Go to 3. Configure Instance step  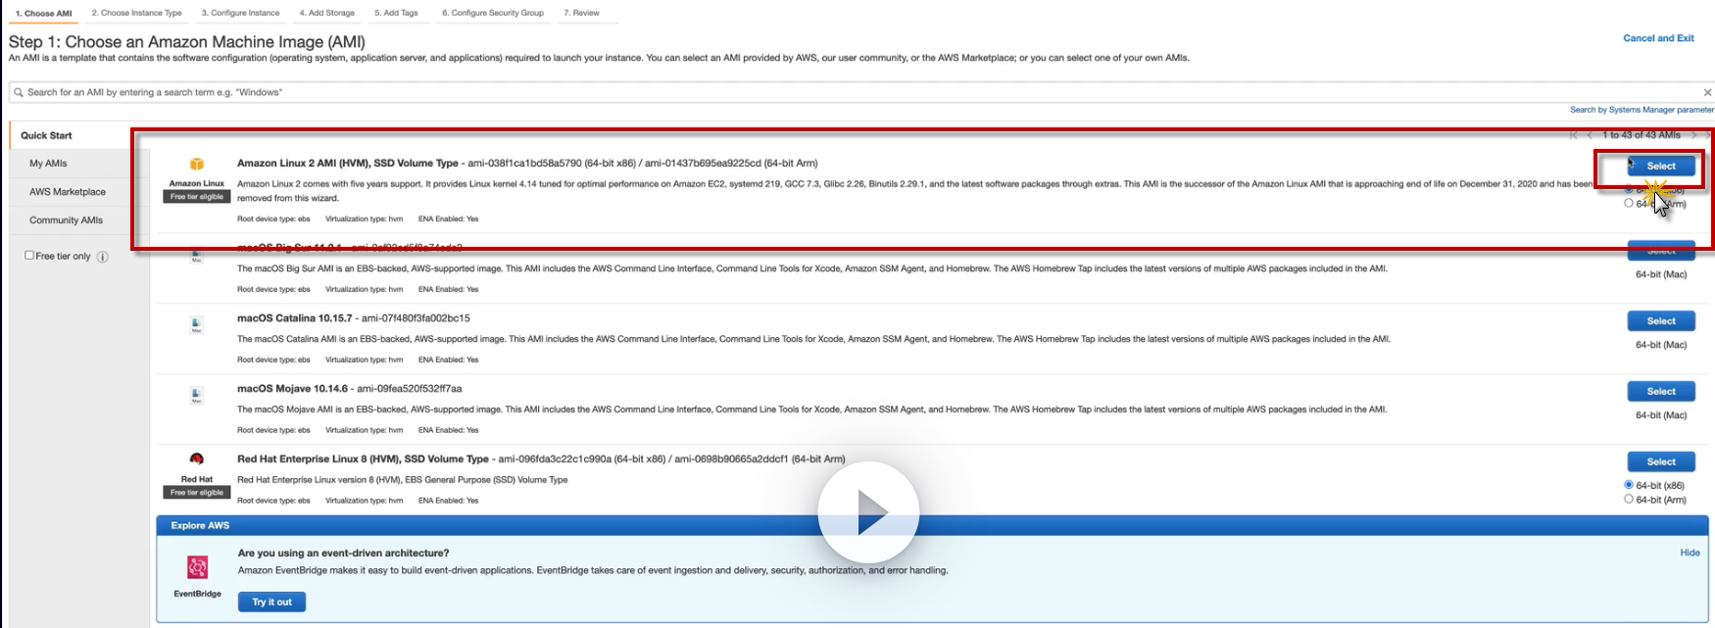241,14
